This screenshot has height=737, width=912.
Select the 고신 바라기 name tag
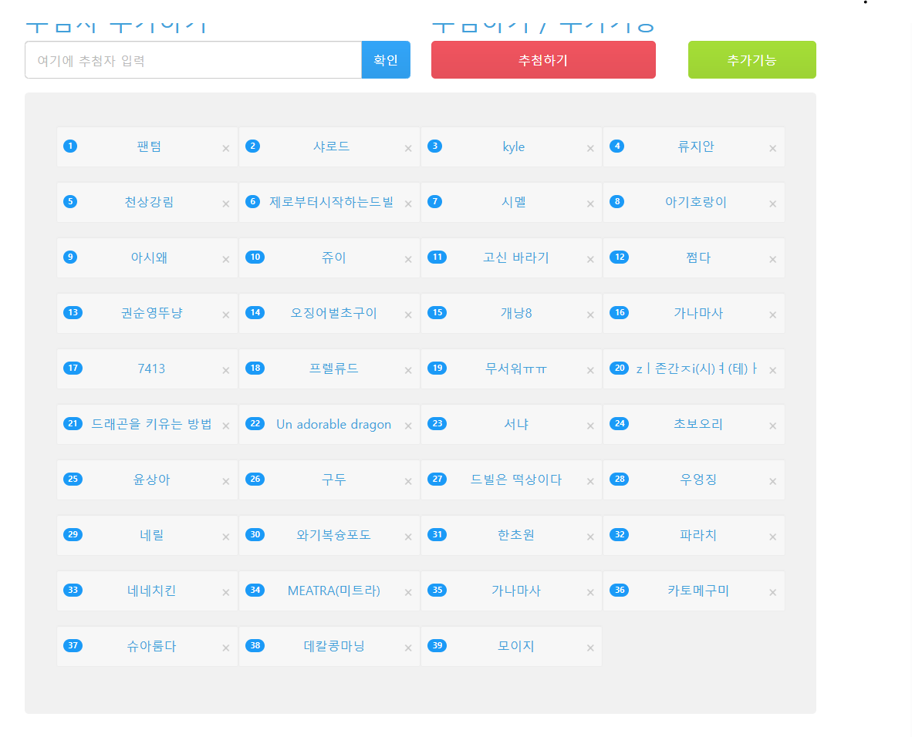tap(515, 257)
